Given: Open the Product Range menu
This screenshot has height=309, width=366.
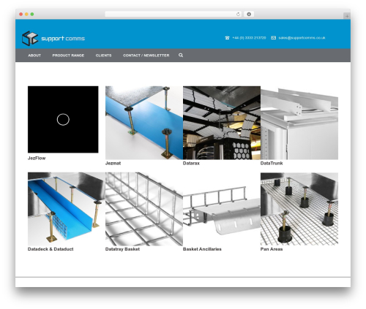Looking at the screenshot, I should pos(68,56).
